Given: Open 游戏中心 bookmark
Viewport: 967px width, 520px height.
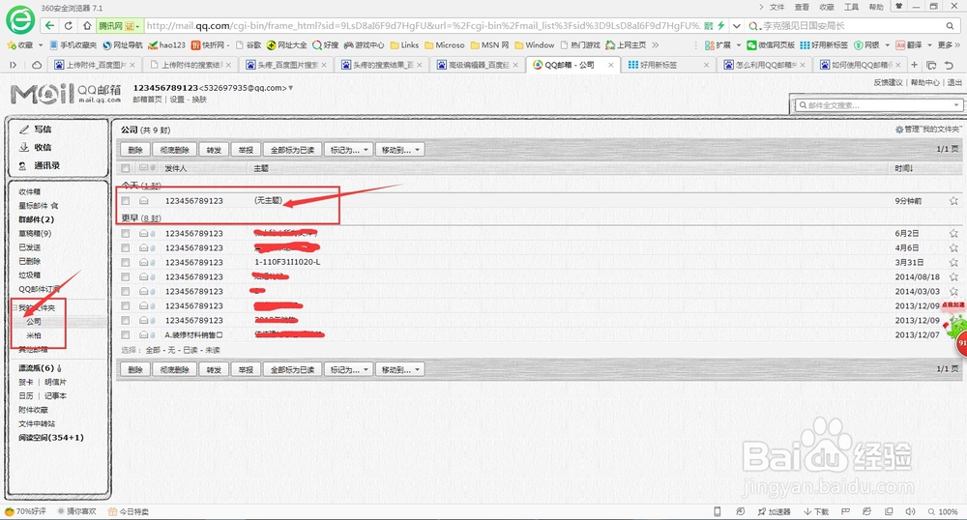Looking at the screenshot, I should (x=364, y=45).
